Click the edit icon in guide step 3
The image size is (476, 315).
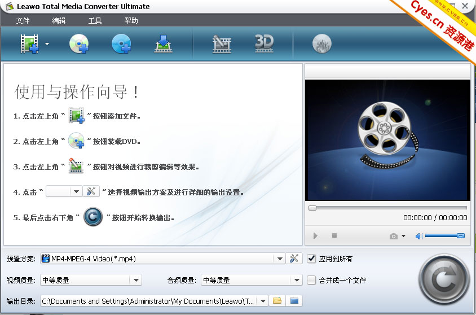point(76,166)
